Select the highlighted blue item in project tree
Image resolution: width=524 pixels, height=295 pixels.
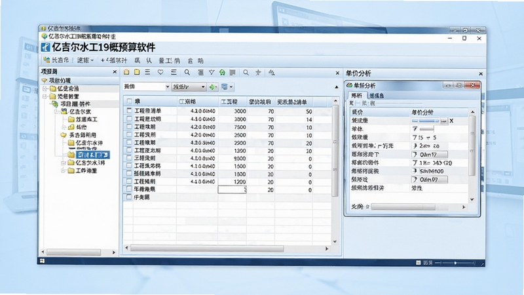click(x=92, y=155)
